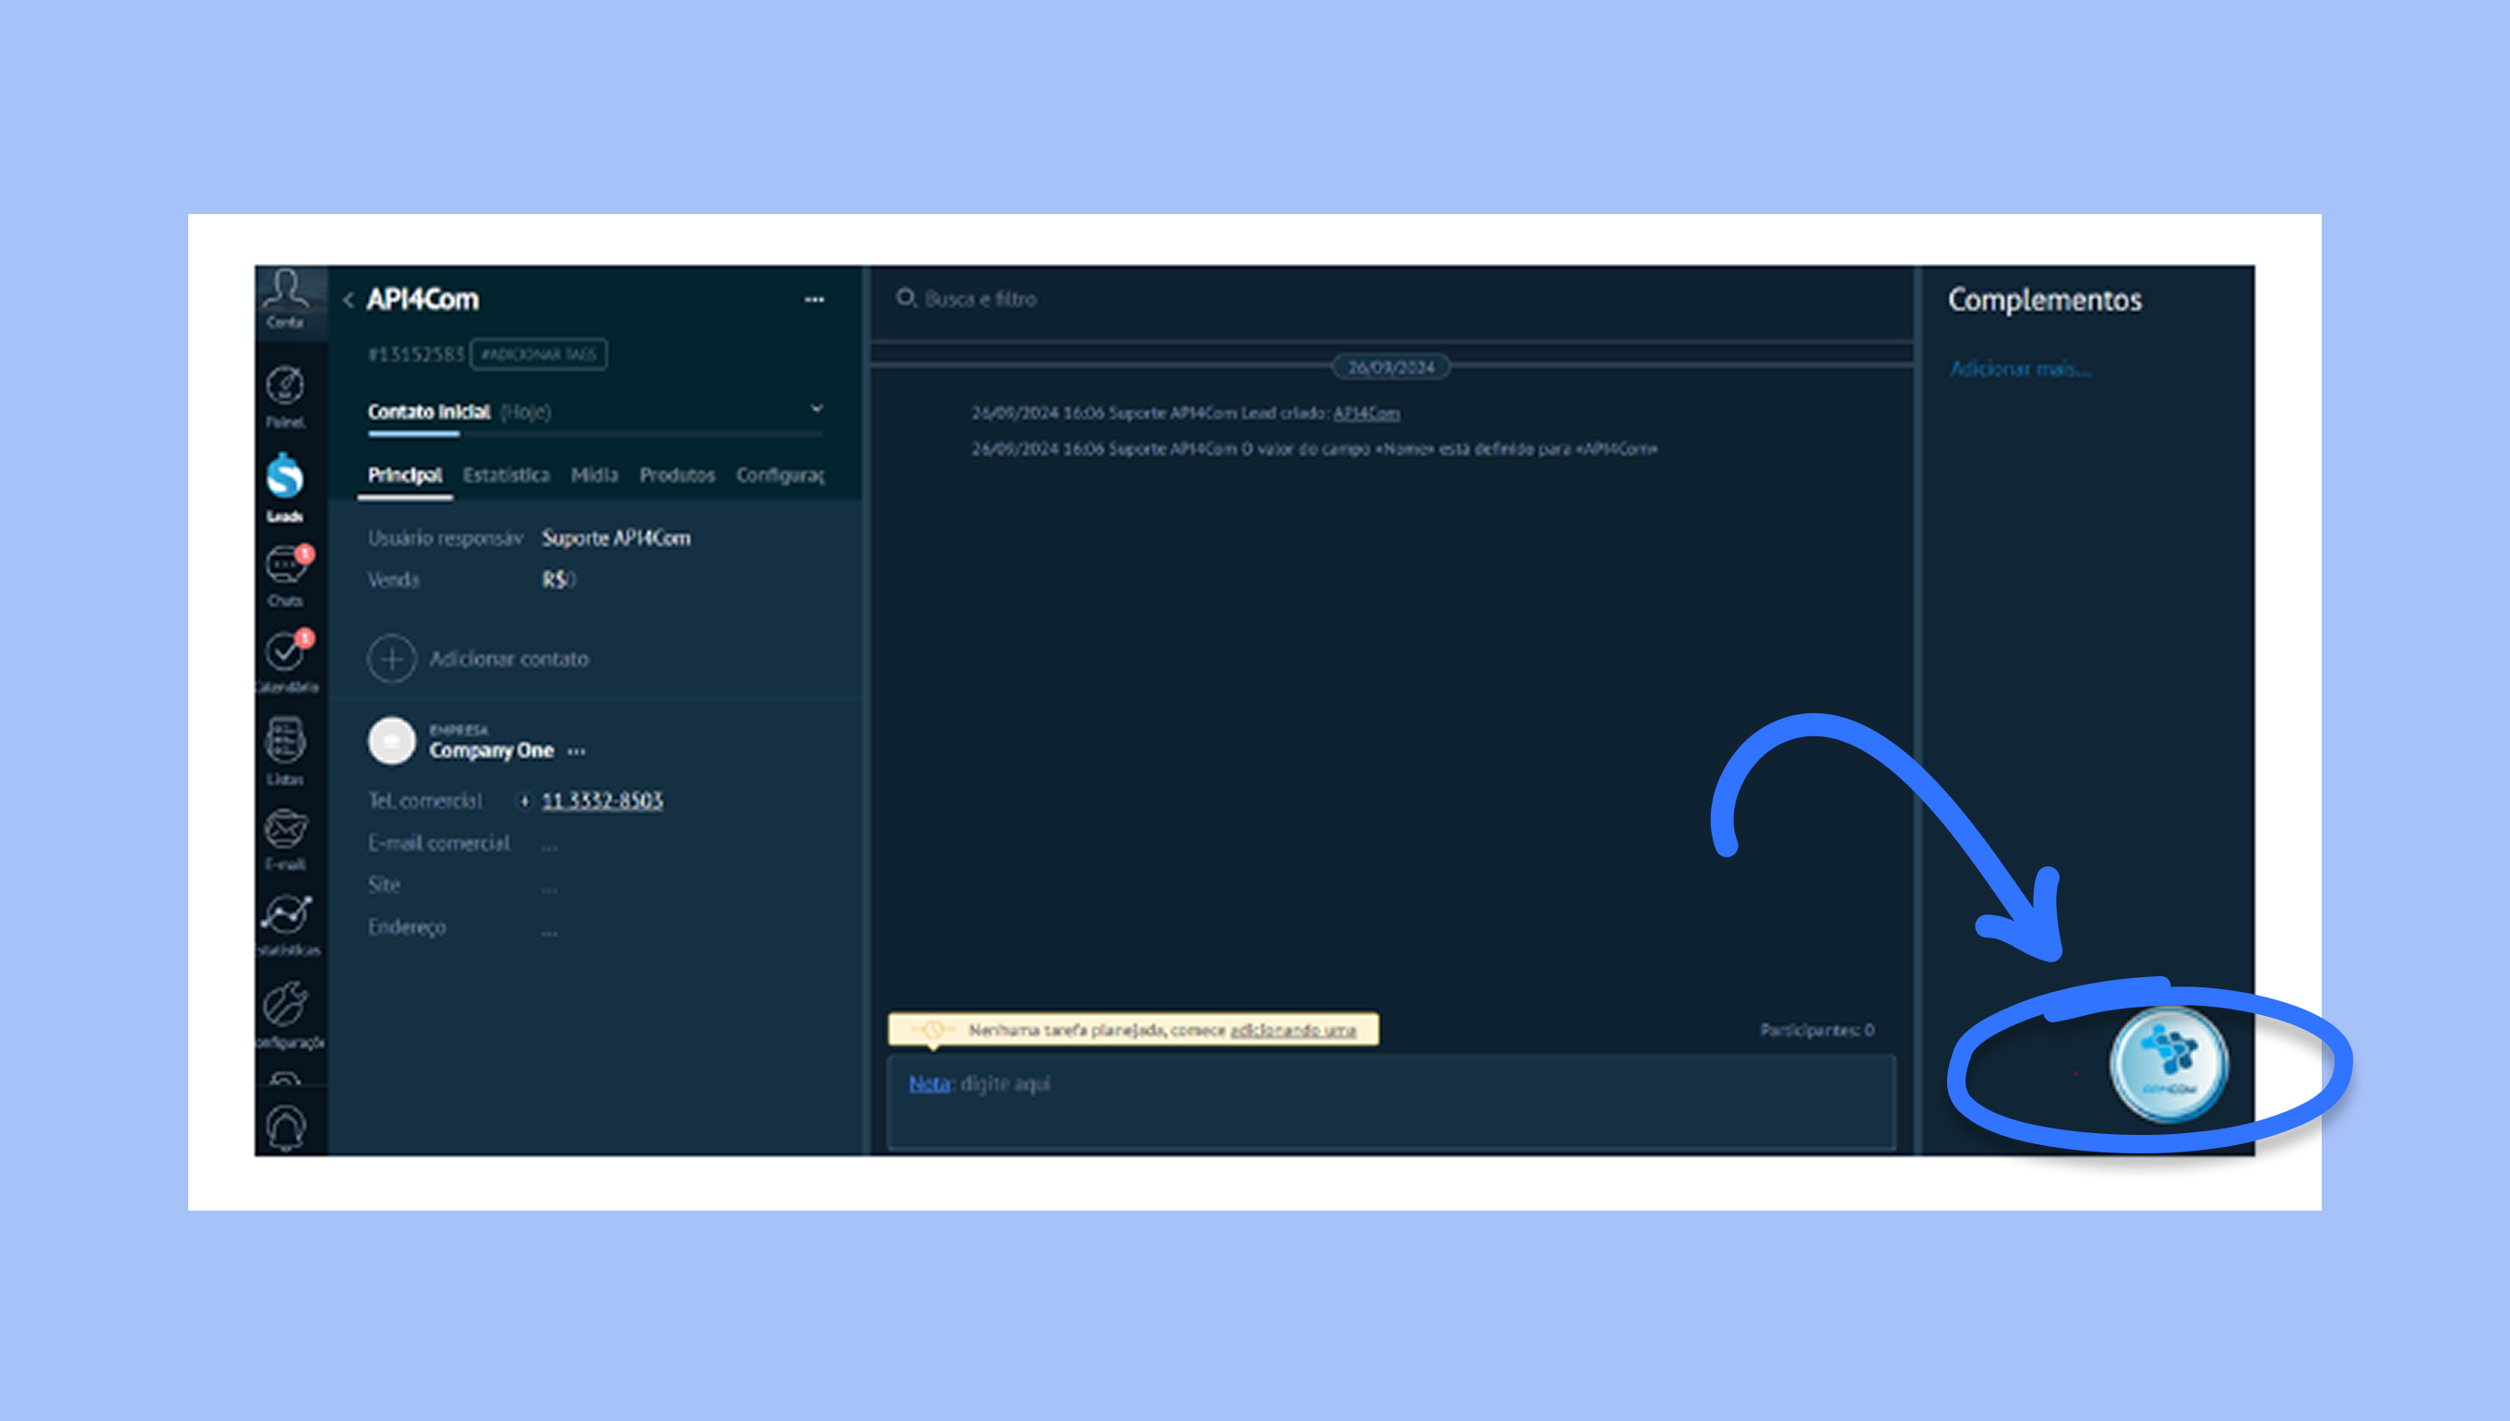
Task: Click the search magnifier icon
Action: tap(905, 298)
